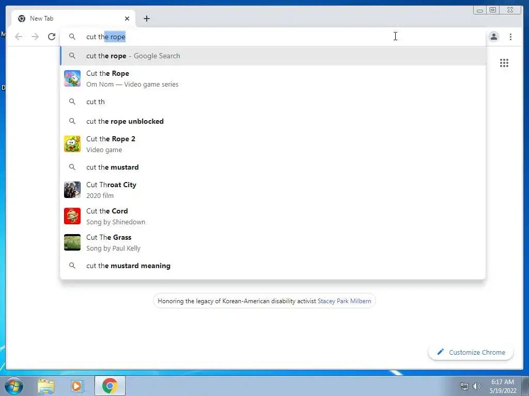Pick 'Cut The Grass' song by Paul Kelly
Viewport: 529px width, 396px height.
coord(273,242)
